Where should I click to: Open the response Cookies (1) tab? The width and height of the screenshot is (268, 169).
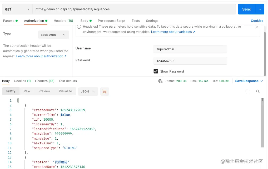tap(22, 81)
